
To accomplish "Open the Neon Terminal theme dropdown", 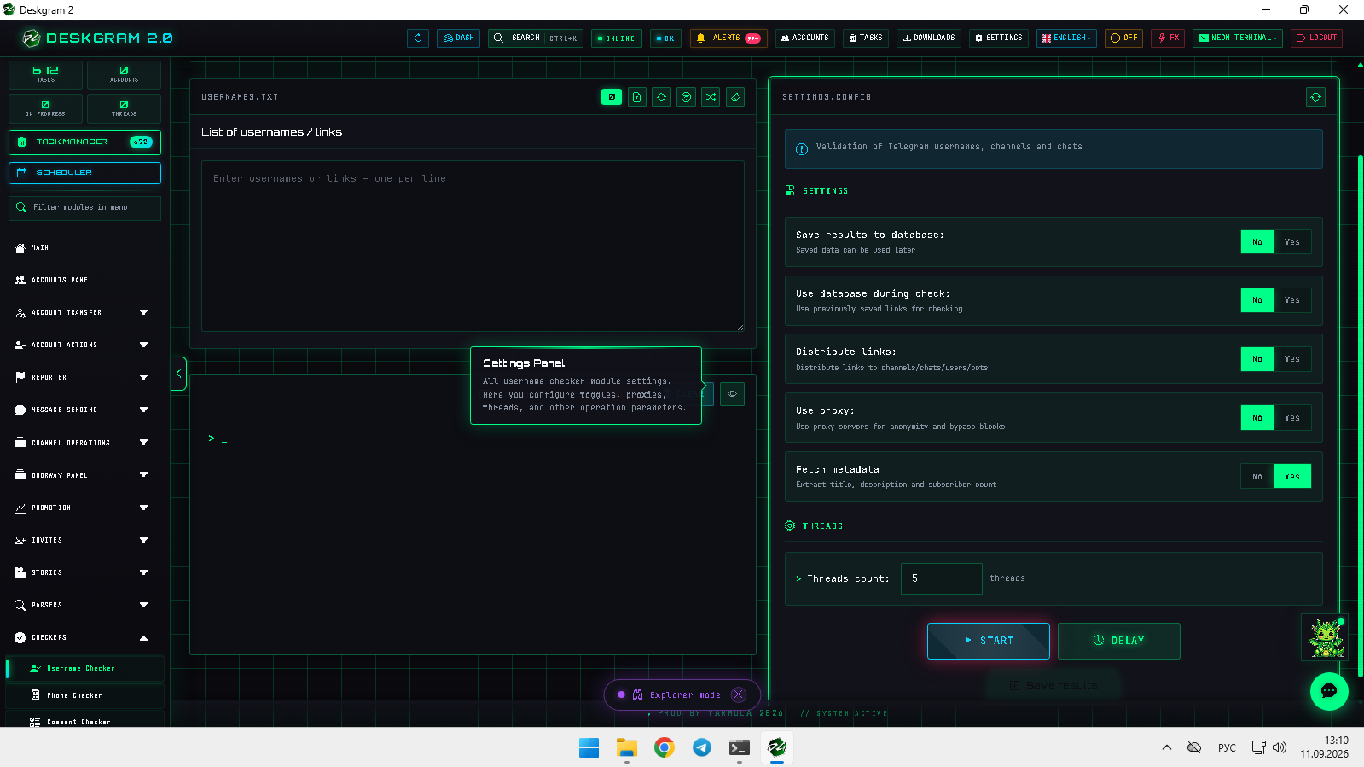I will 1238,38.
